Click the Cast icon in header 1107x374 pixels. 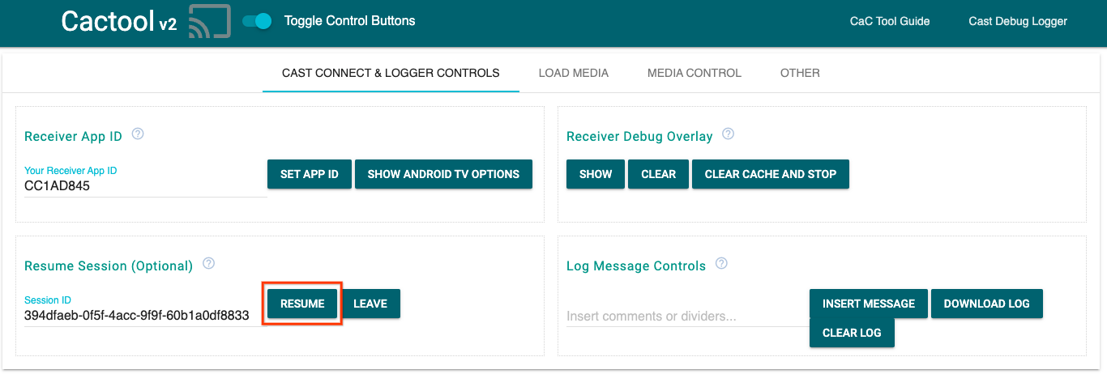(x=209, y=22)
